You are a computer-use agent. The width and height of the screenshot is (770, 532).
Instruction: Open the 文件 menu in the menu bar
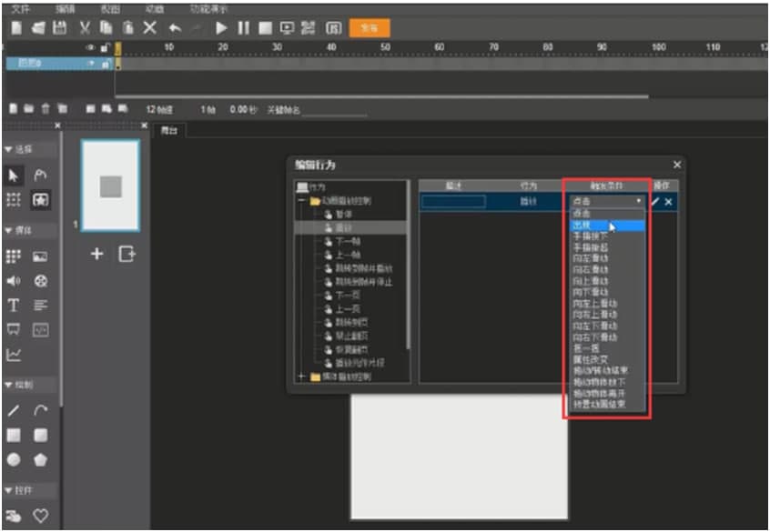[20, 7]
